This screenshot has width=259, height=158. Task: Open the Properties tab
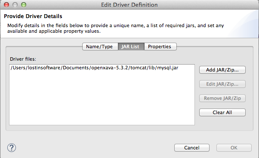tap(160, 46)
